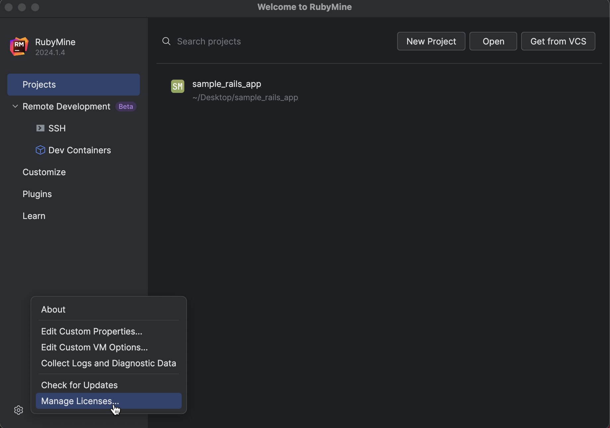
Task: Click the Open button
Action: click(x=493, y=41)
